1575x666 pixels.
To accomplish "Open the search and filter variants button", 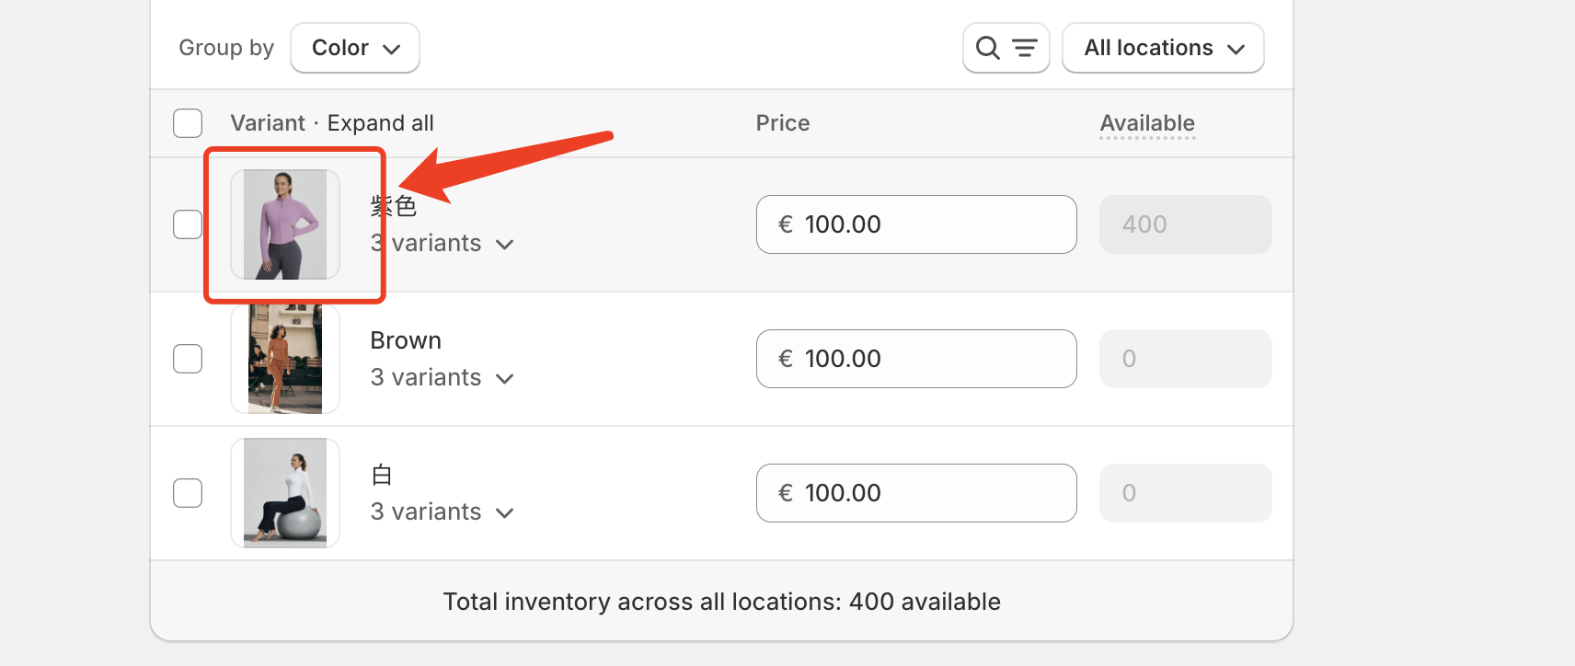I will click(1006, 48).
